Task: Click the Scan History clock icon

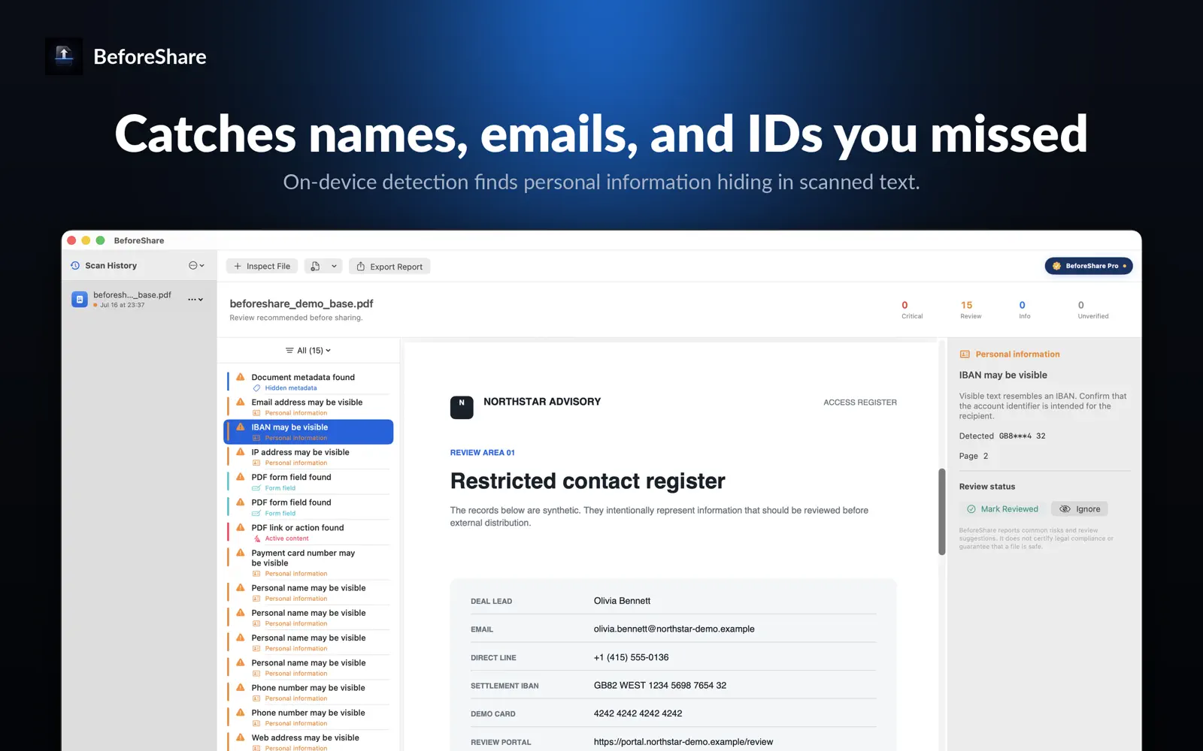Action: coord(75,266)
